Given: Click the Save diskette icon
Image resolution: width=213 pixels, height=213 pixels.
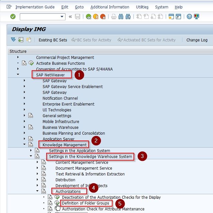Looking at the screenshot, I should click(x=78, y=17).
